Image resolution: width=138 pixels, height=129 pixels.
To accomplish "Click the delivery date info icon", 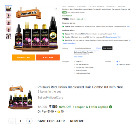I will (x=95, y=52).
